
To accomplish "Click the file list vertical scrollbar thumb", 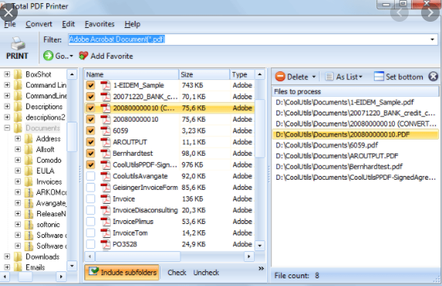I will click(260, 129).
